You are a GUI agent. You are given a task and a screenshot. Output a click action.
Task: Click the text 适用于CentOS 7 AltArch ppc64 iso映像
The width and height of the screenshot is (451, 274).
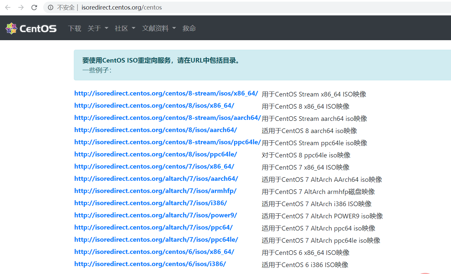pyautogui.click(x=318, y=228)
